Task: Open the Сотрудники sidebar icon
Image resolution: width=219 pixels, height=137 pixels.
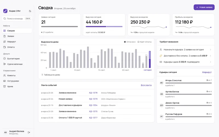Action: [x=4, y=81]
